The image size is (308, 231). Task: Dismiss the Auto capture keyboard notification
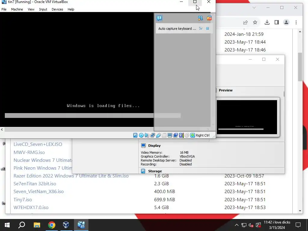pos(208,29)
